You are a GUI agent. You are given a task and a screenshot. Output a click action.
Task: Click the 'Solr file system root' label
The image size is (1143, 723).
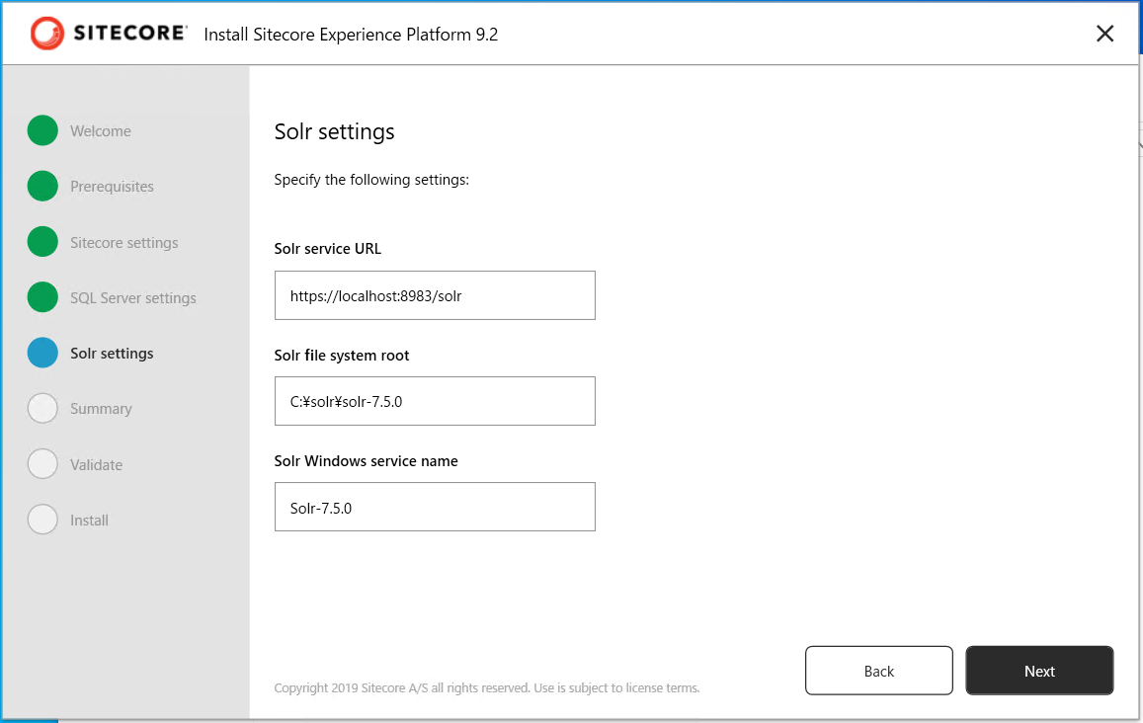[x=341, y=355]
